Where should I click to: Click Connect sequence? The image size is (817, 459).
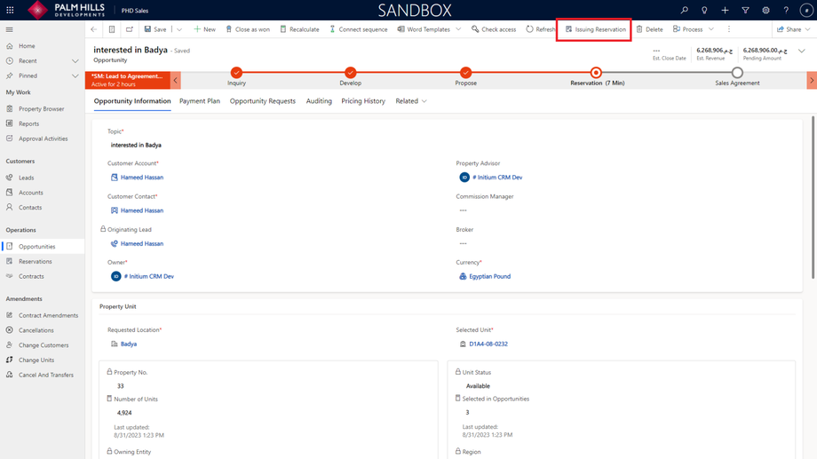point(359,29)
